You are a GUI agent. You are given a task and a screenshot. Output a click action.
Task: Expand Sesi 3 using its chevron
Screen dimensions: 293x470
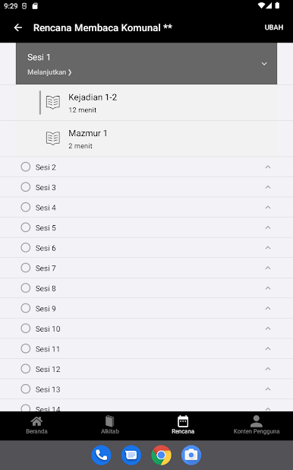click(268, 187)
